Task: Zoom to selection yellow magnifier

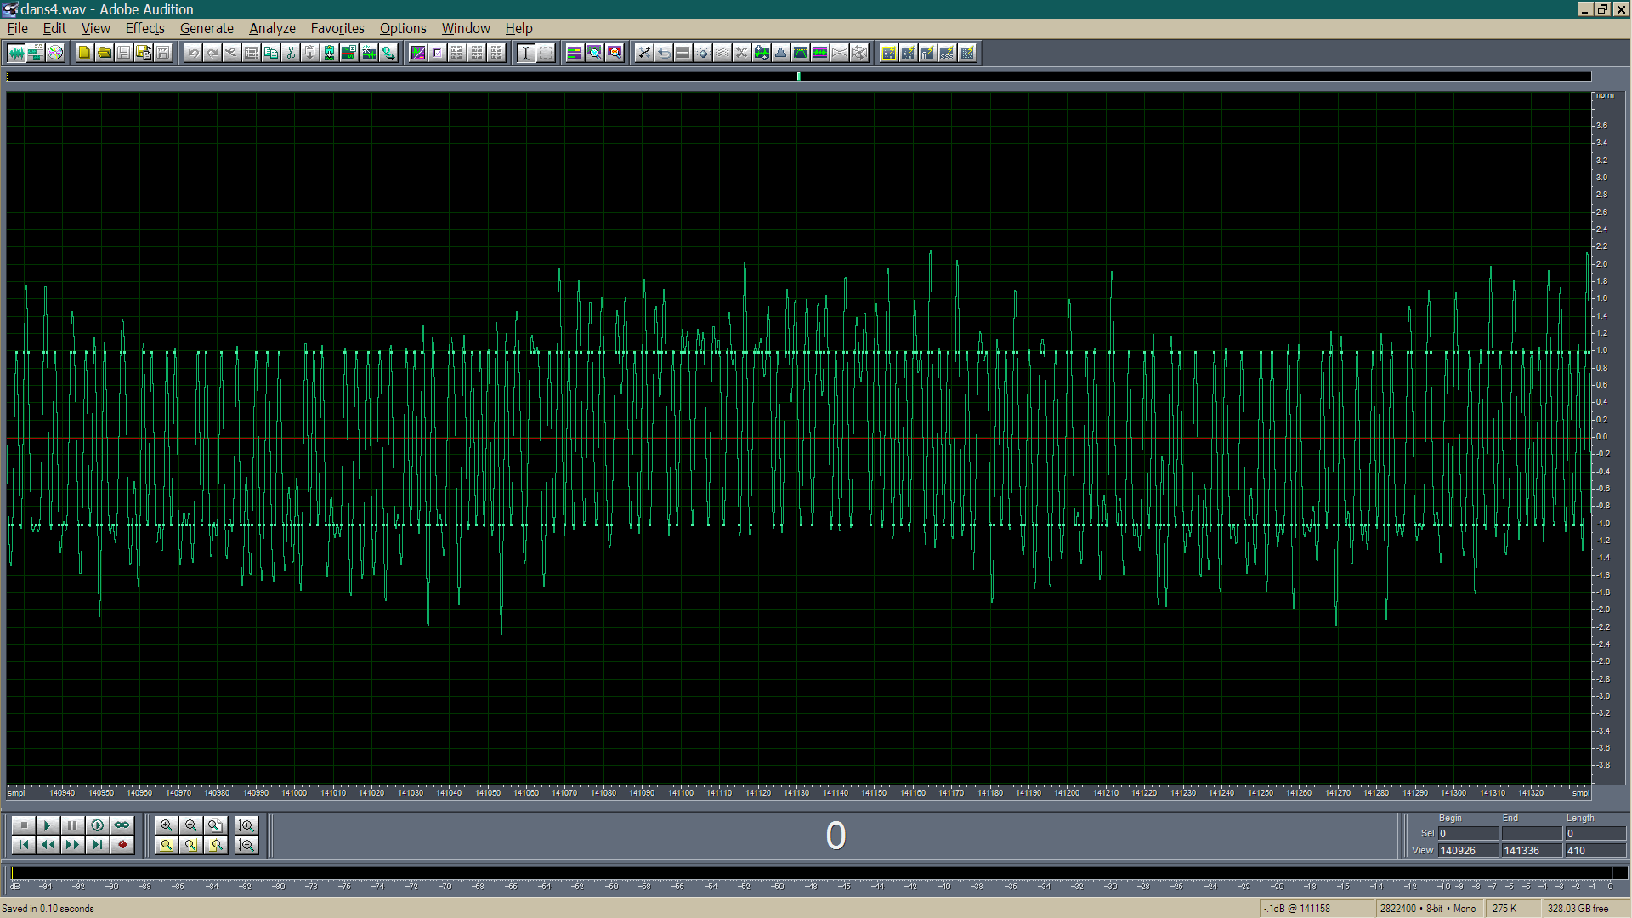Action: pyautogui.click(x=166, y=844)
